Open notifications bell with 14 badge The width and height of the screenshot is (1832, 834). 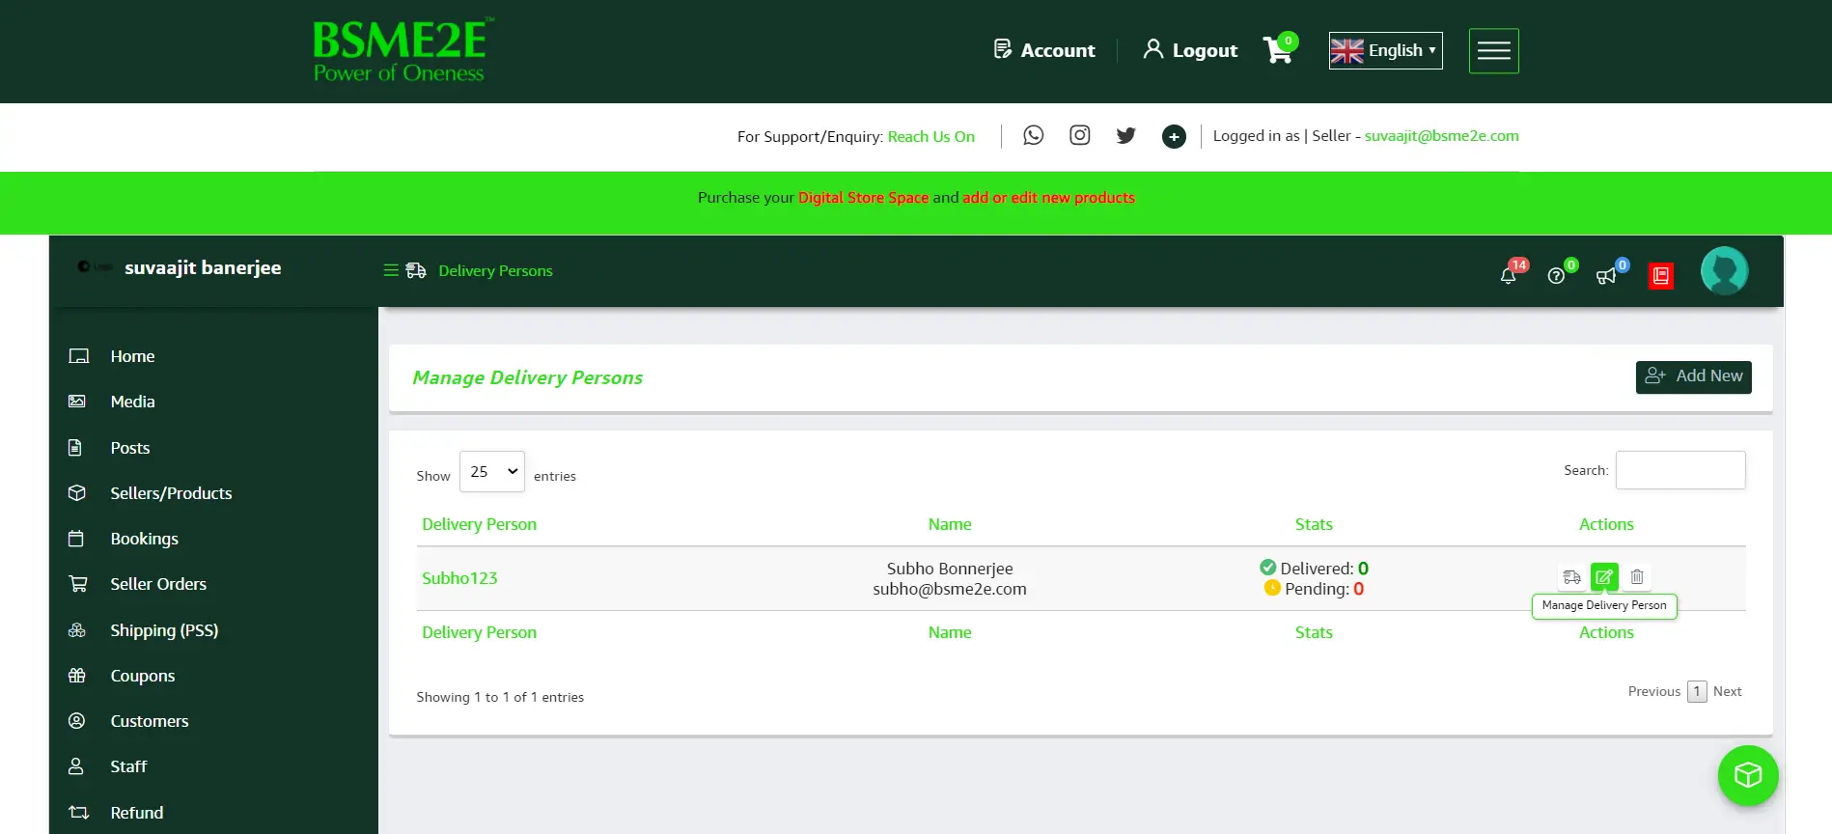[x=1509, y=275]
